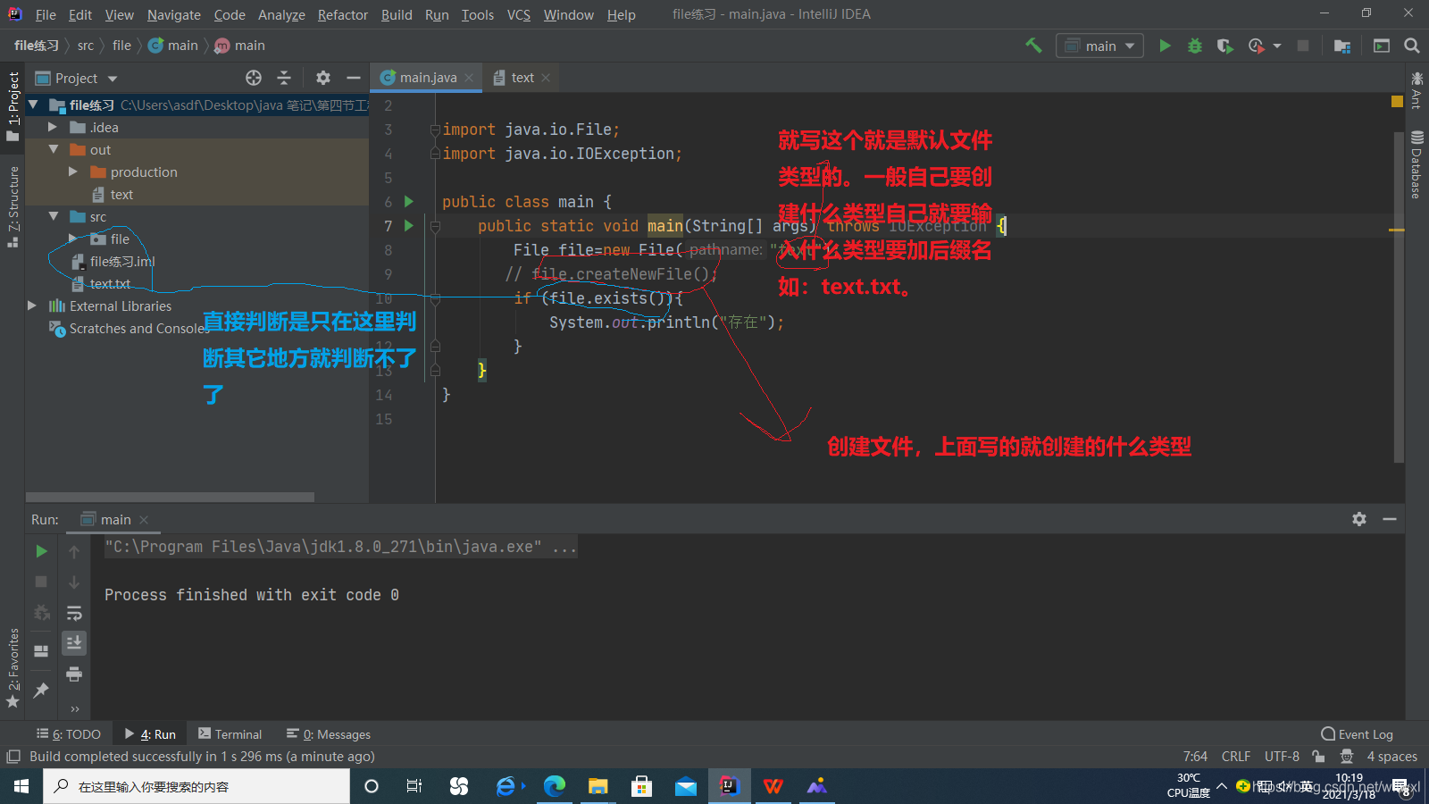Expand the production folder
The height and width of the screenshot is (804, 1429).
click(73, 172)
